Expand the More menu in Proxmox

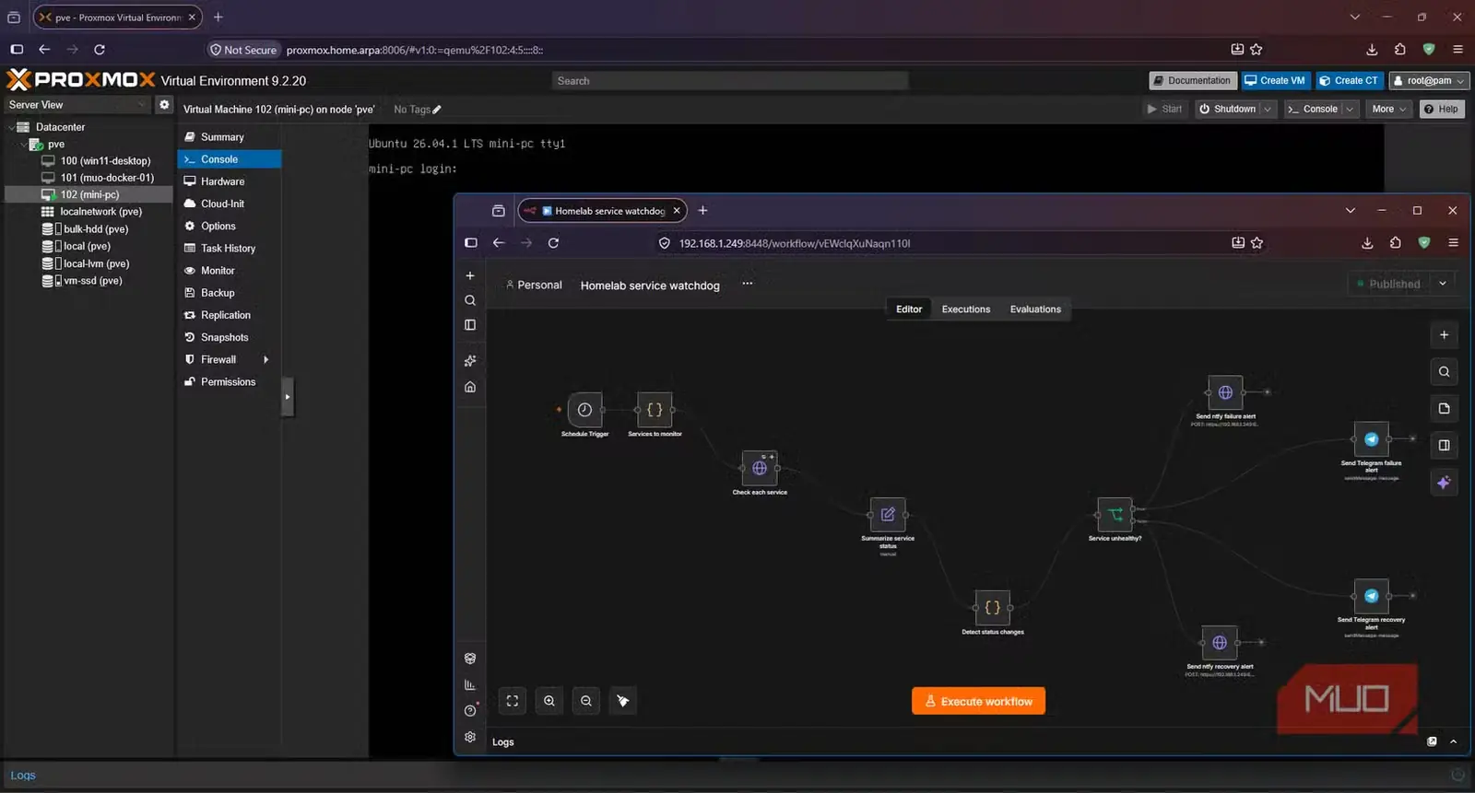coord(1390,109)
